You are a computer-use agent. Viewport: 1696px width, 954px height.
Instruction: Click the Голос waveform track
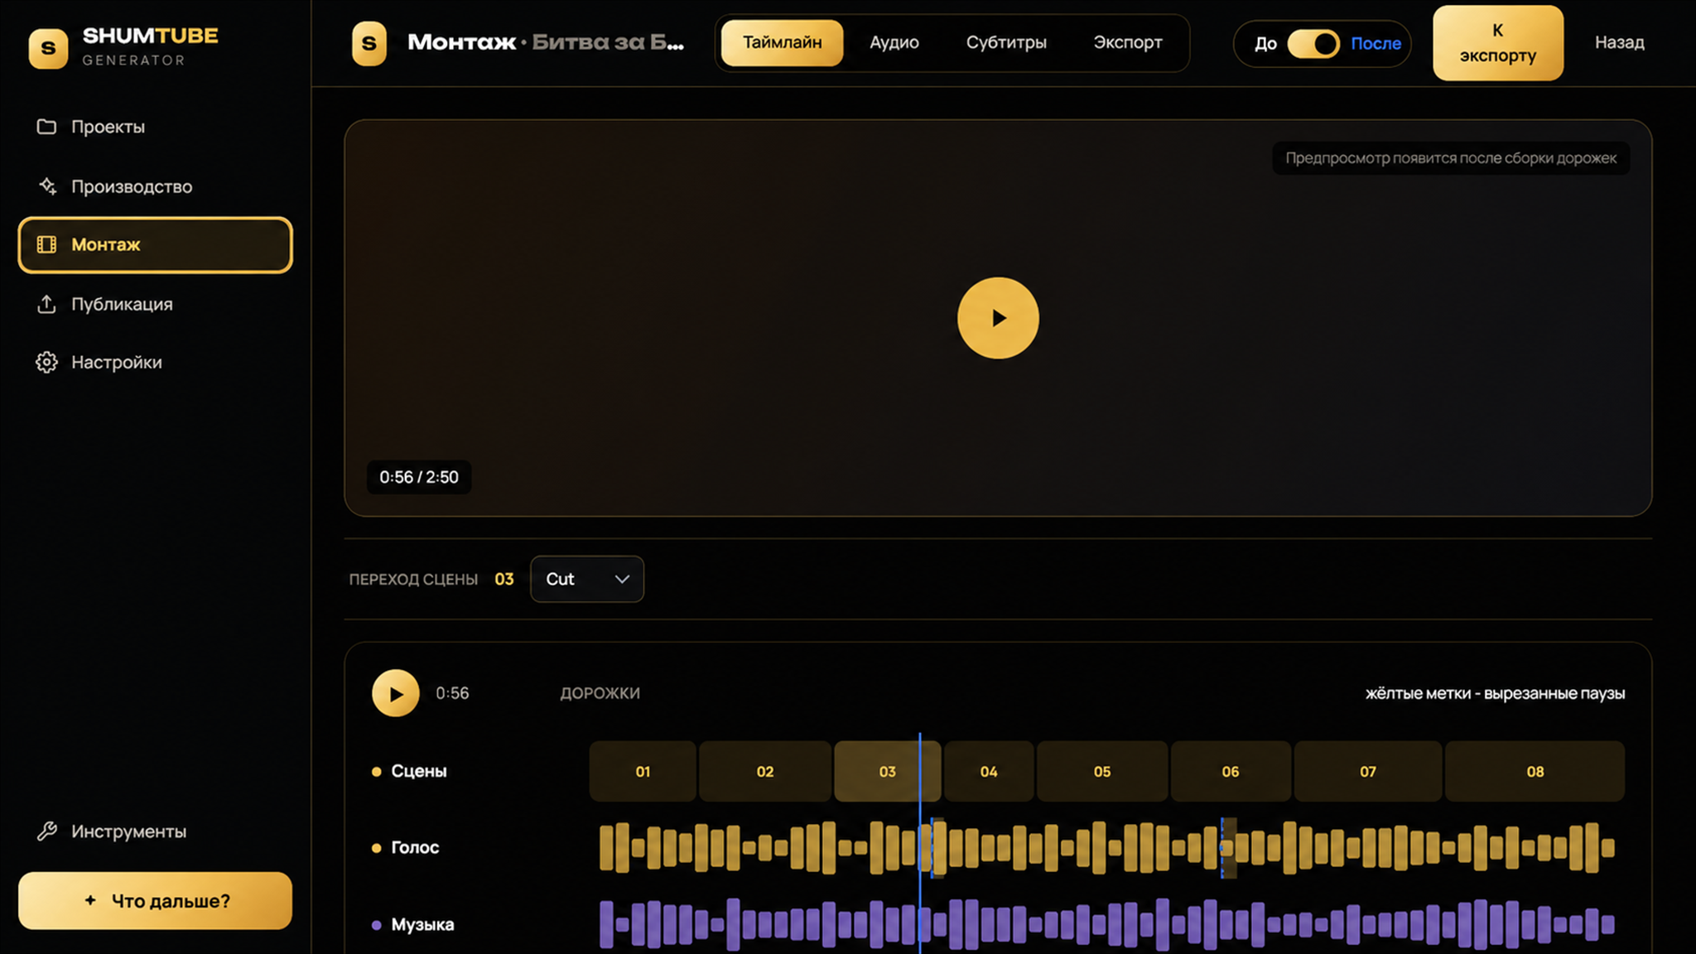pyautogui.click(x=1106, y=847)
